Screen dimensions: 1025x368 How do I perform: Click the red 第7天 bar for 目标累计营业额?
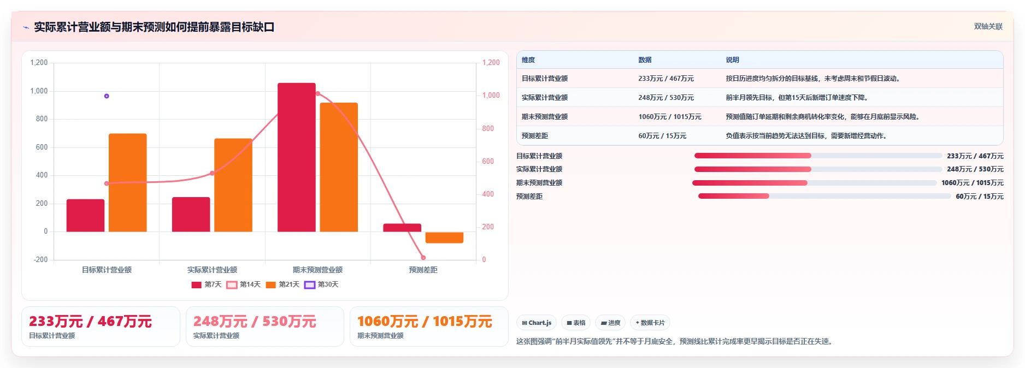85,216
